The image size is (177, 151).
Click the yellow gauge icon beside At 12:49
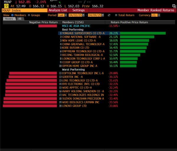[x=6, y=6]
